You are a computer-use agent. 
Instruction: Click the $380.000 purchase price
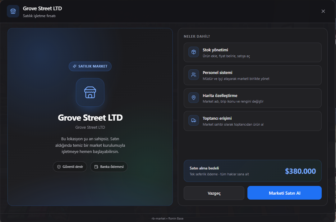(x=300, y=171)
